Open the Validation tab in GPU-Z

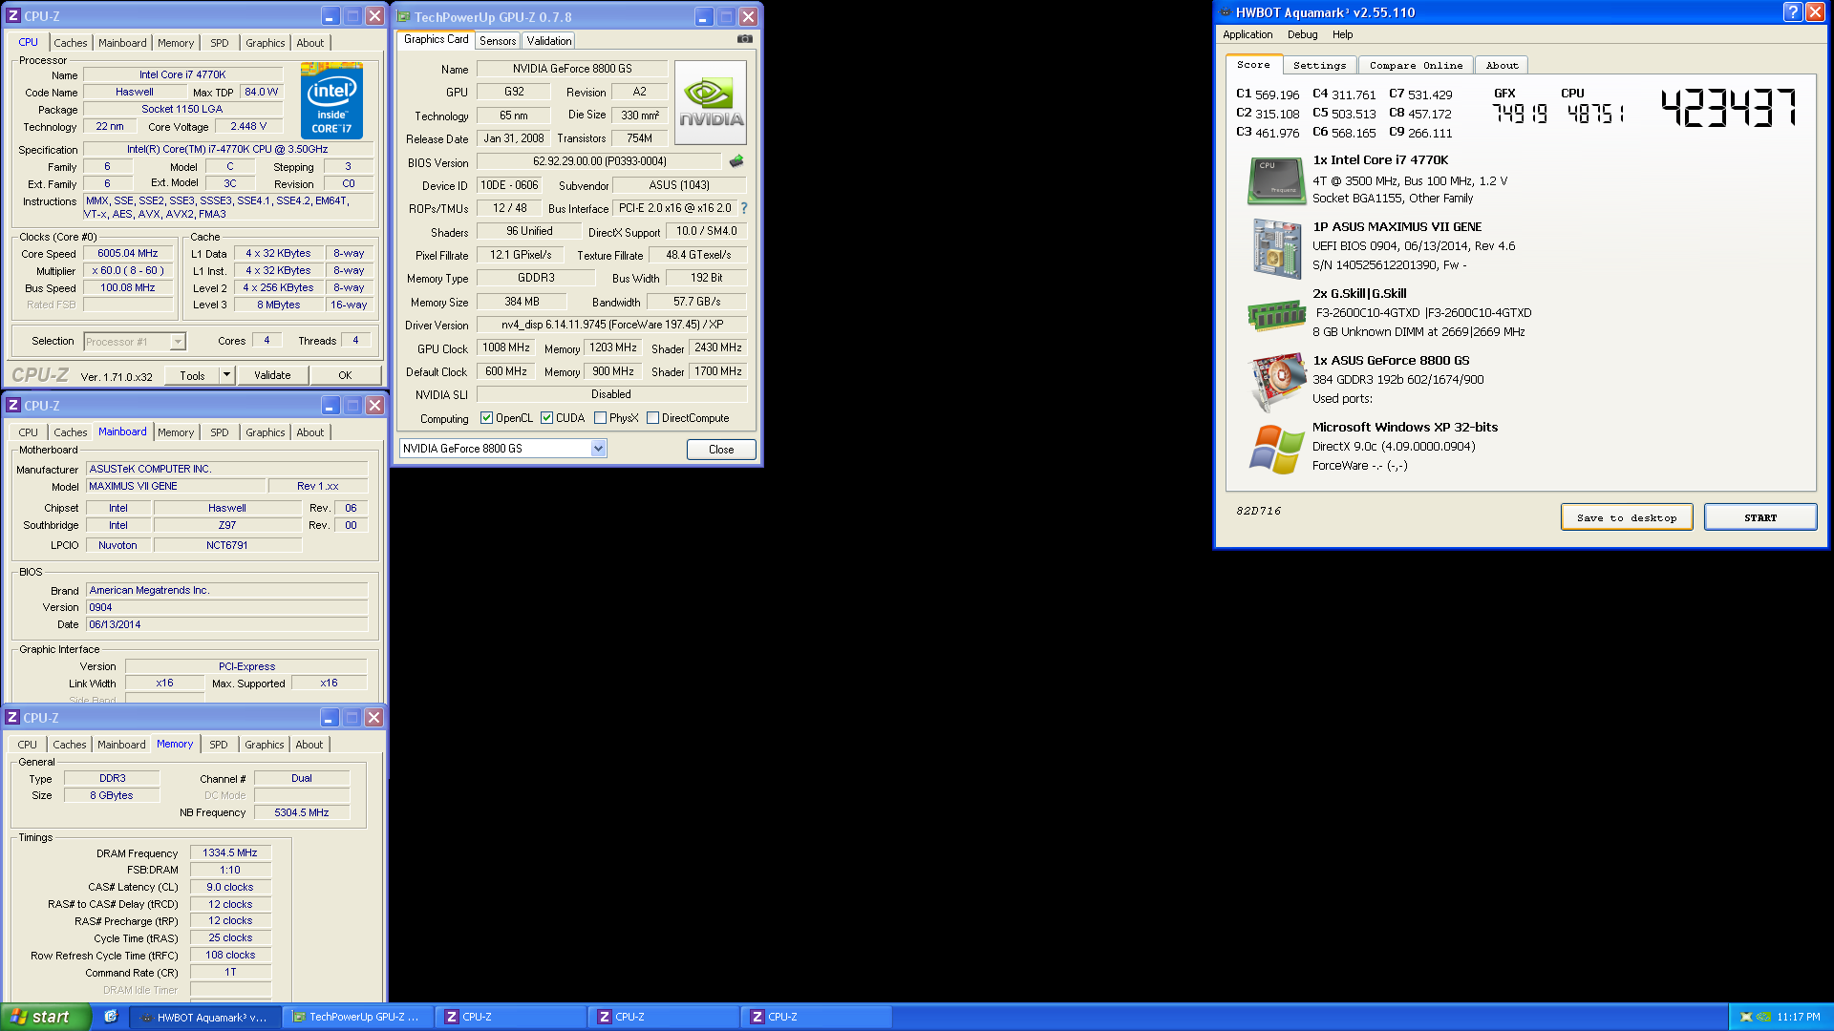(549, 40)
